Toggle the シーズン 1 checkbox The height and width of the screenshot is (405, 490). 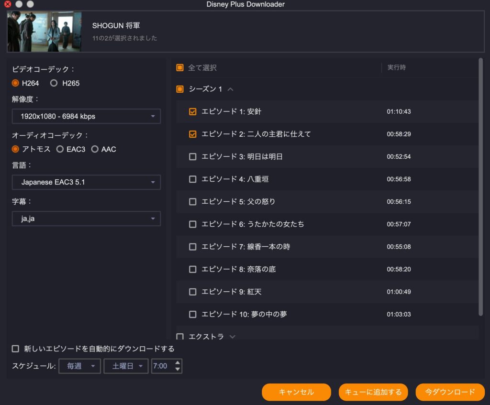180,89
